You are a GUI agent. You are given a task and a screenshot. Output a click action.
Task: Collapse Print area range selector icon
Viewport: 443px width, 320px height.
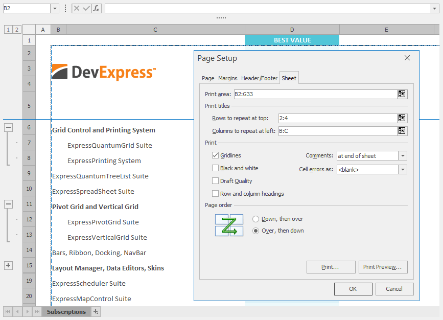point(402,94)
